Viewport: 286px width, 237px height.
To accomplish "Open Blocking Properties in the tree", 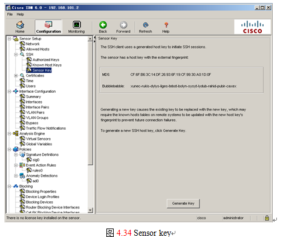I will tap(41, 192).
